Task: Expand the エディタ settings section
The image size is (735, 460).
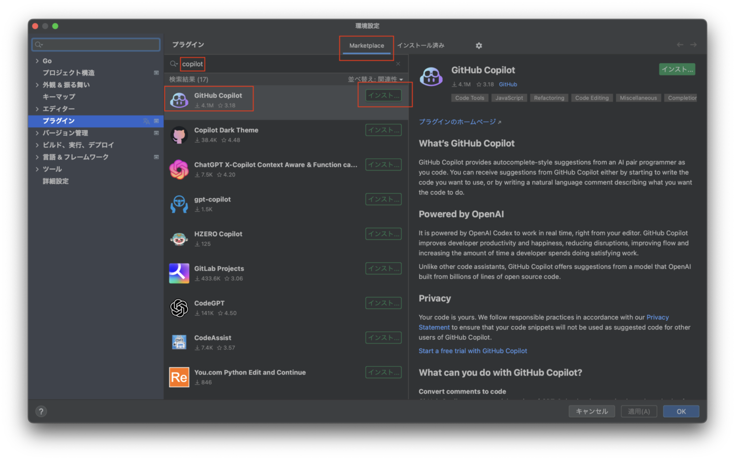Action: (57, 109)
